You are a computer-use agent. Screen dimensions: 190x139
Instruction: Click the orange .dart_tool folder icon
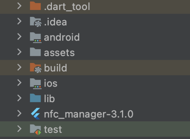click(x=35, y=6)
